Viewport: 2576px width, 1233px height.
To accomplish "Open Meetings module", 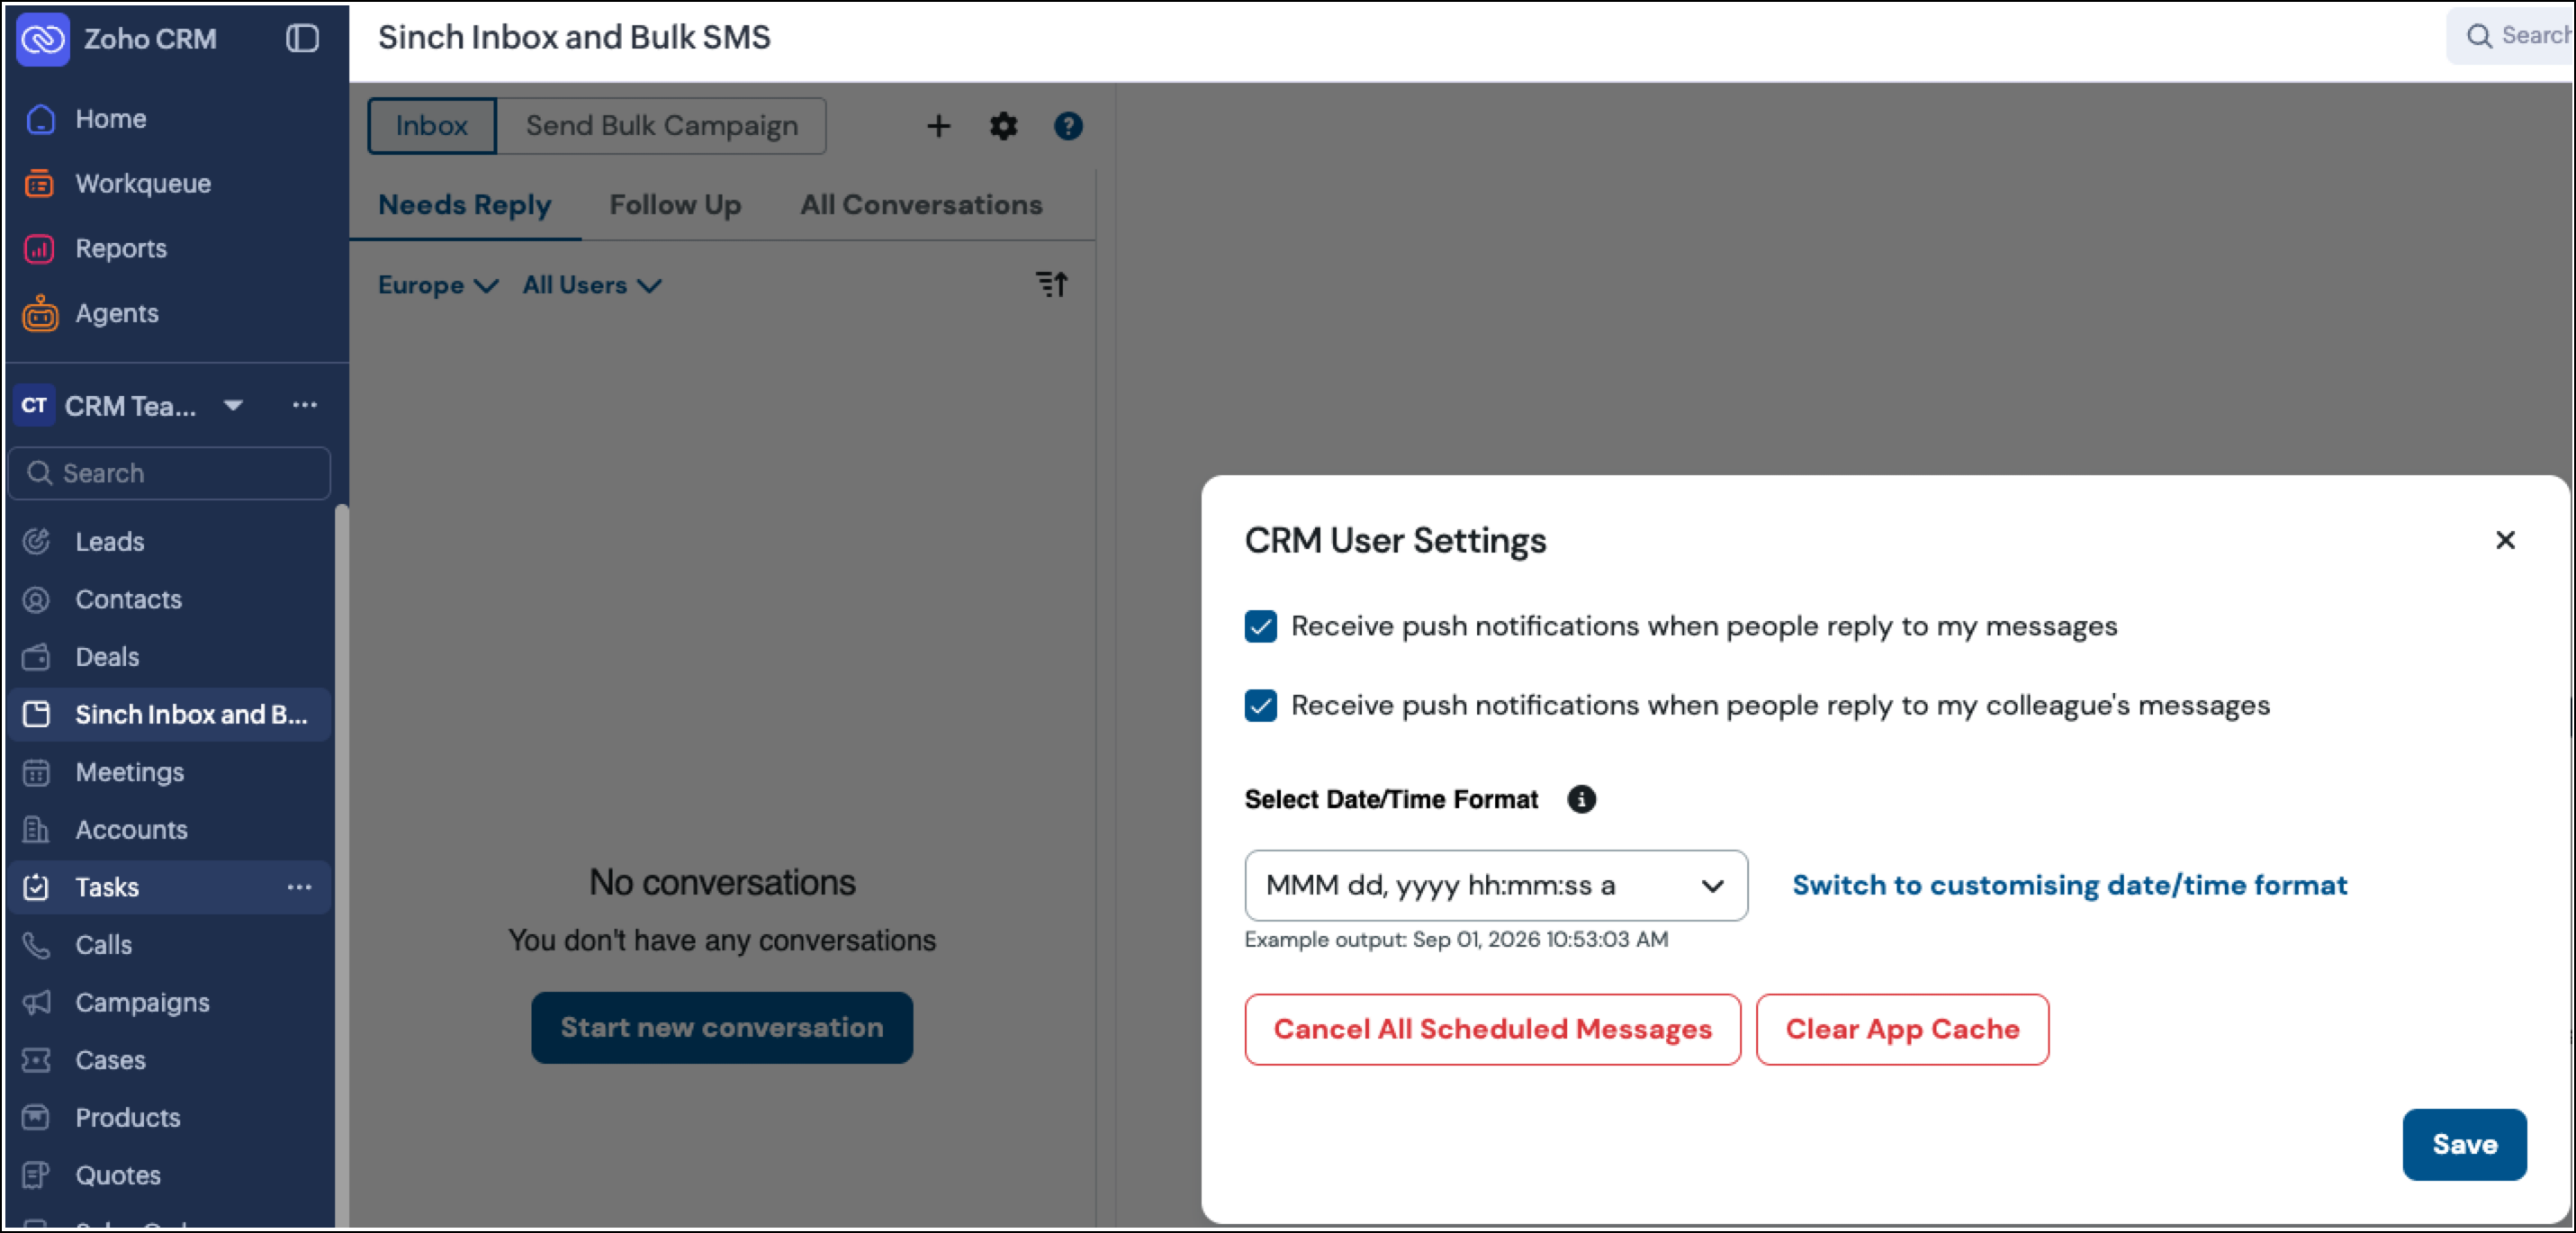I will coord(130,773).
